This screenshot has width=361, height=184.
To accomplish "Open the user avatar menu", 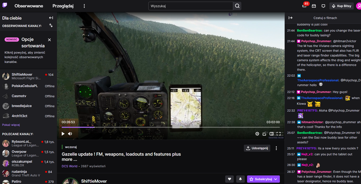I will point(358,6).
